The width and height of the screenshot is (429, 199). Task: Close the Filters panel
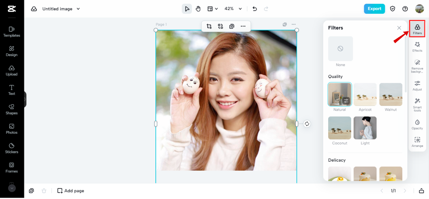click(x=399, y=28)
